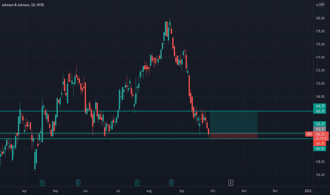Click the 03:19:41 countdown timer label
Image resolution: width=330 pixels, height=195 pixels.
pyautogui.click(x=321, y=139)
